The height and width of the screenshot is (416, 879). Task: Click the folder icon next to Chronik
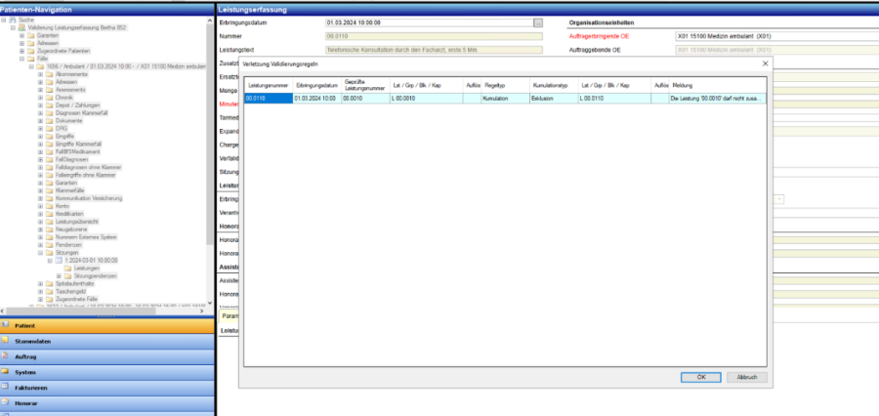click(50, 98)
